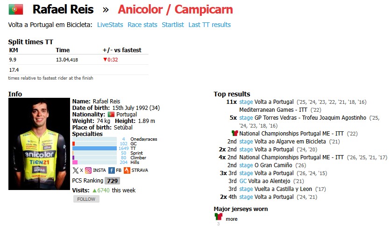Screen dimensions: 390x231
Task: Open the X (Twitter) social icon
Action: [x=75, y=170]
